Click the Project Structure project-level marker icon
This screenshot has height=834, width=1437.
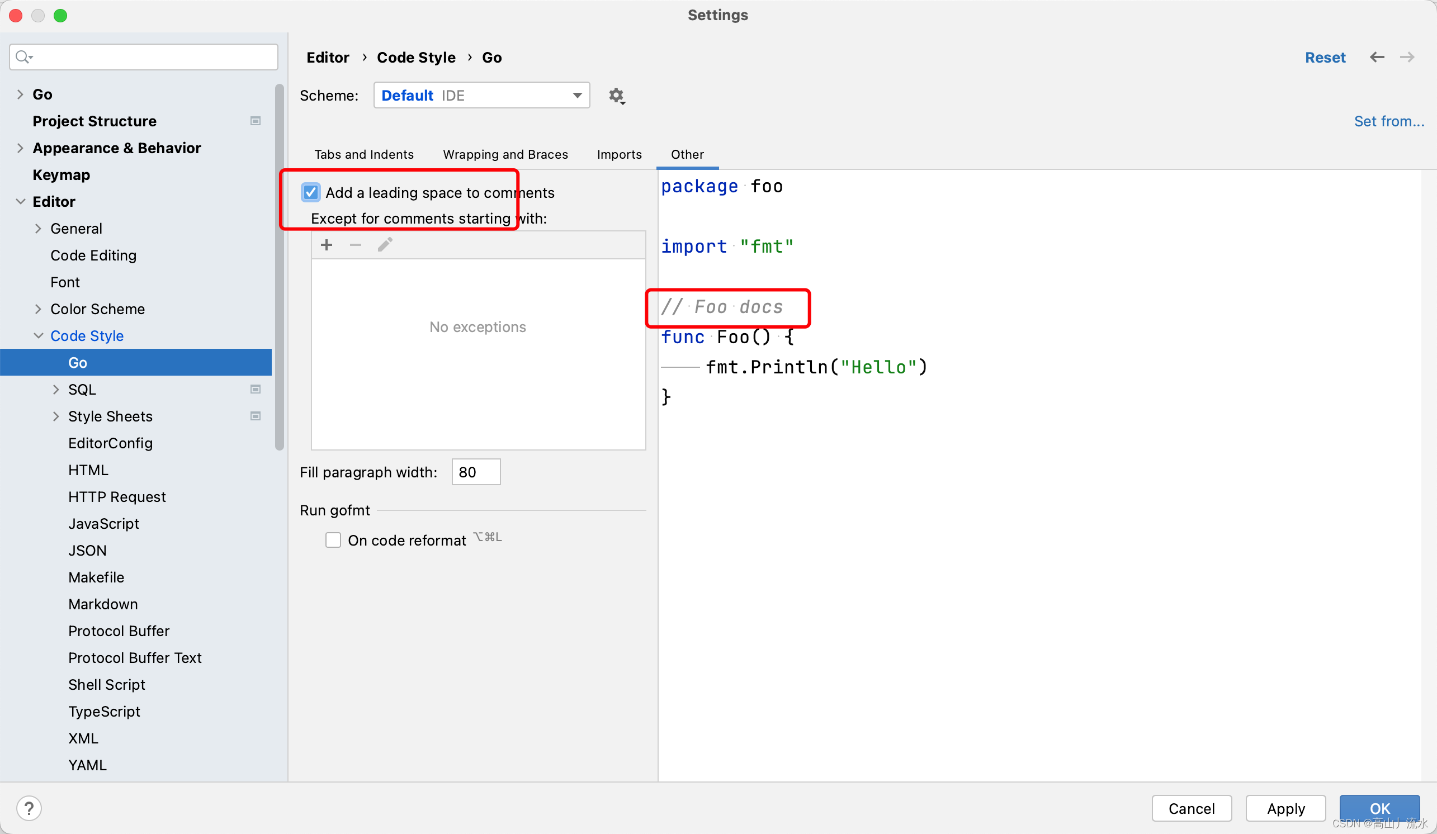[256, 121]
